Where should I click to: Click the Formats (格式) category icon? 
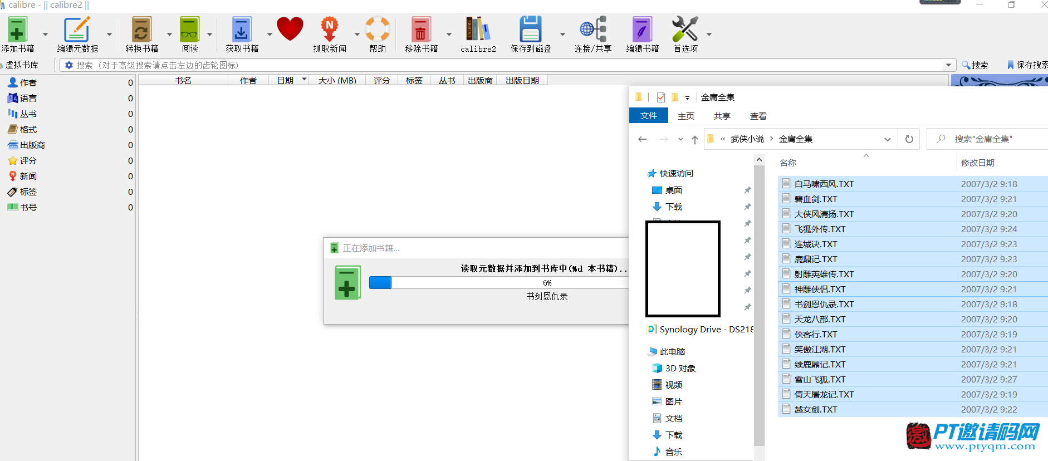13,129
